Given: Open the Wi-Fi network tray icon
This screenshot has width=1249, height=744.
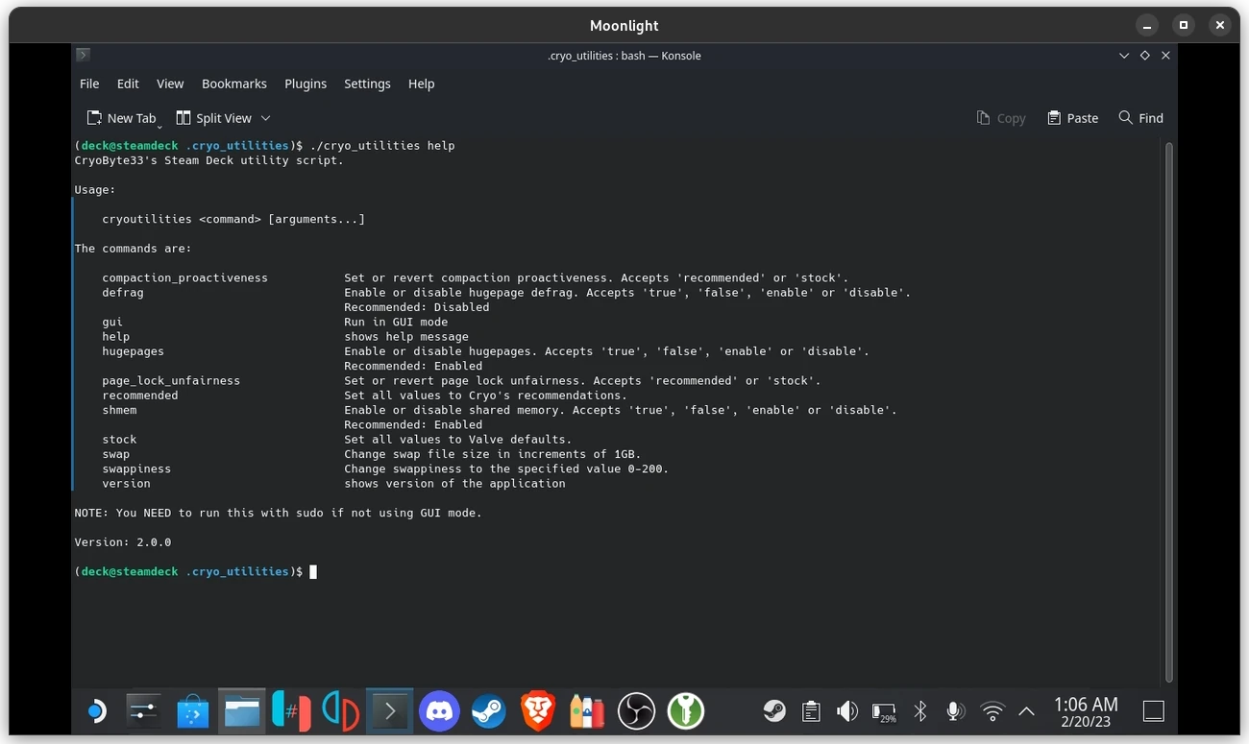Looking at the screenshot, I should pyautogui.click(x=992, y=711).
